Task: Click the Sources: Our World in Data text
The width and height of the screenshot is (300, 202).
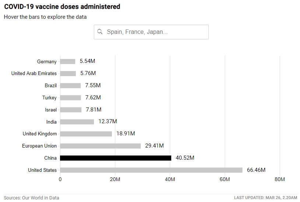Action: point(32,198)
